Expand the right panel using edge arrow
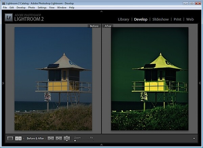The image size is (203, 148). point(200,83)
